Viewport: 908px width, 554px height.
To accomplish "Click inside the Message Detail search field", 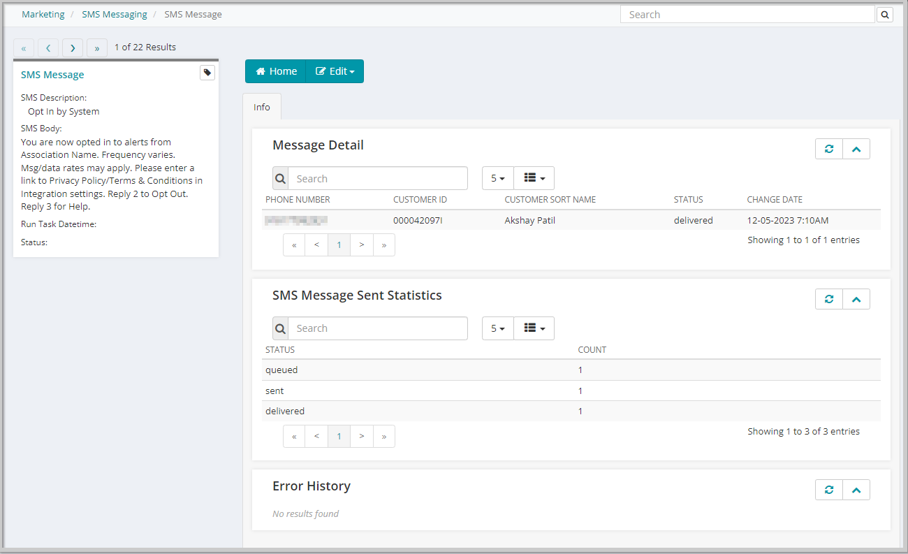I will [x=377, y=178].
